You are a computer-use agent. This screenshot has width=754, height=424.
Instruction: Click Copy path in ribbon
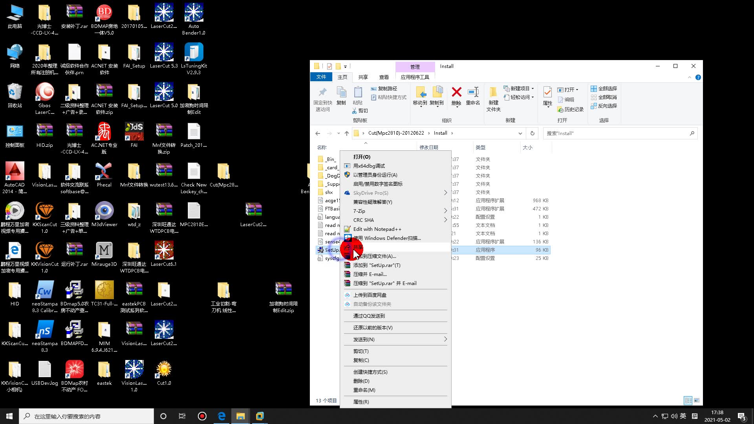pyautogui.click(x=384, y=89)
